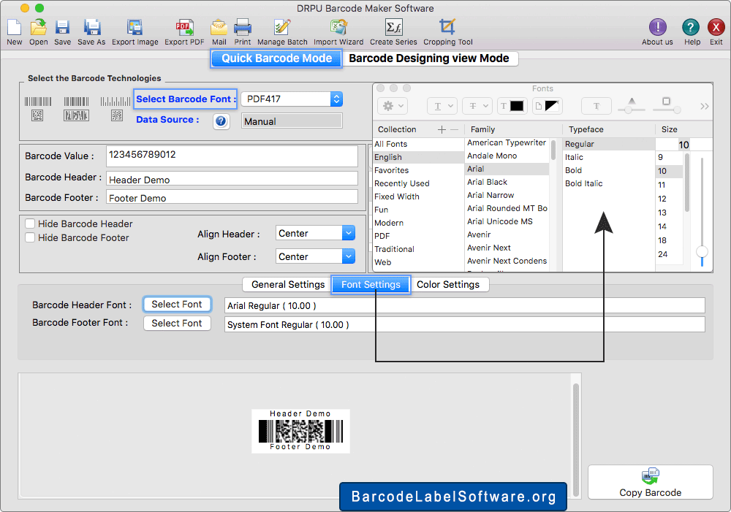Click the About us icon
731x512 pixels.
[x=657, y=28]
